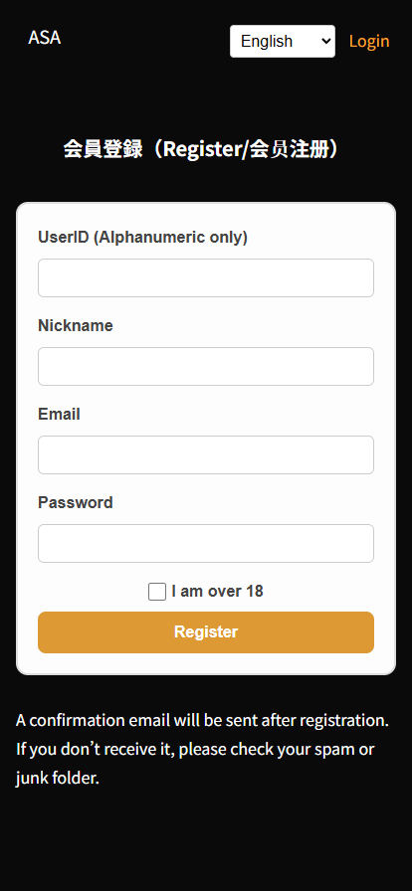Go to the Login page
This screenshot has height=891, width=412.
[x=369, y=41]
